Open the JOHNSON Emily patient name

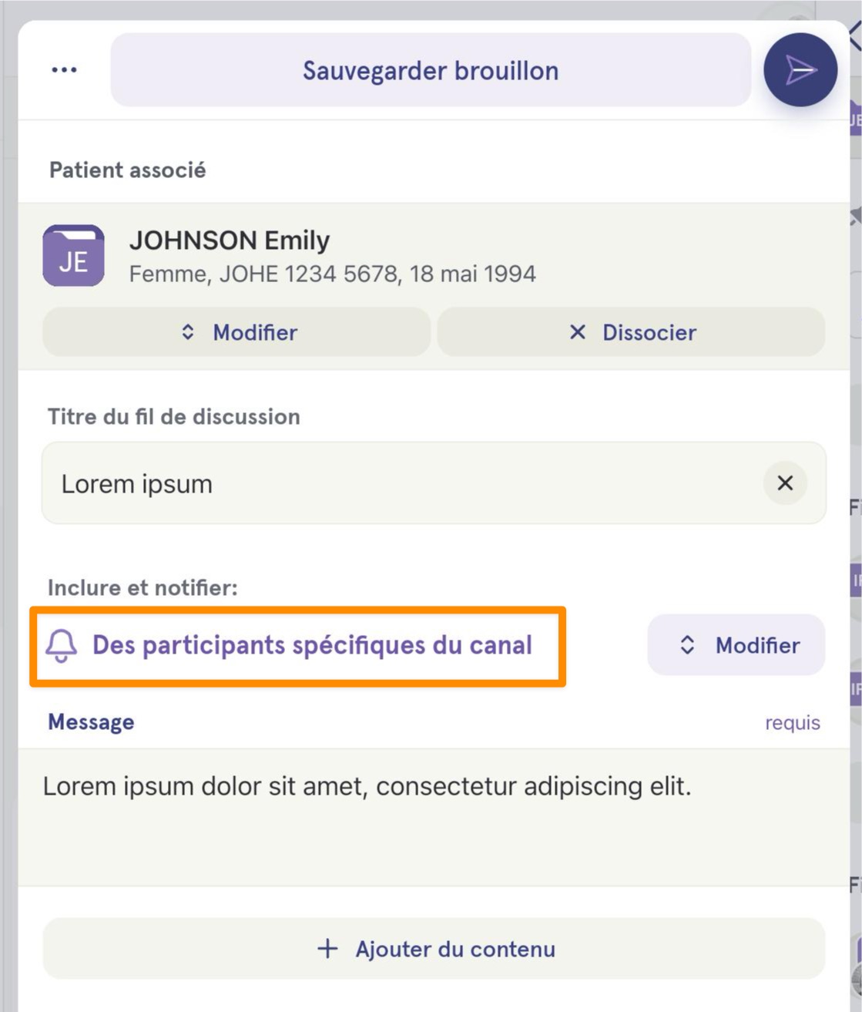tap(230, 240)
